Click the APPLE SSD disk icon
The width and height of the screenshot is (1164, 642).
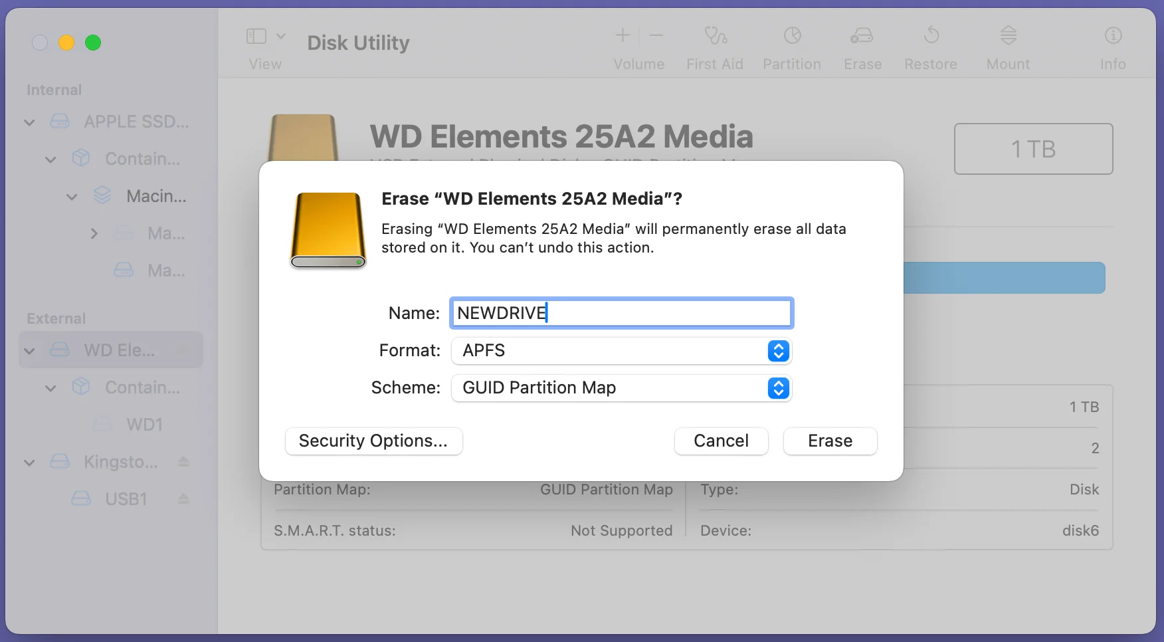click(x=60, y=121)
